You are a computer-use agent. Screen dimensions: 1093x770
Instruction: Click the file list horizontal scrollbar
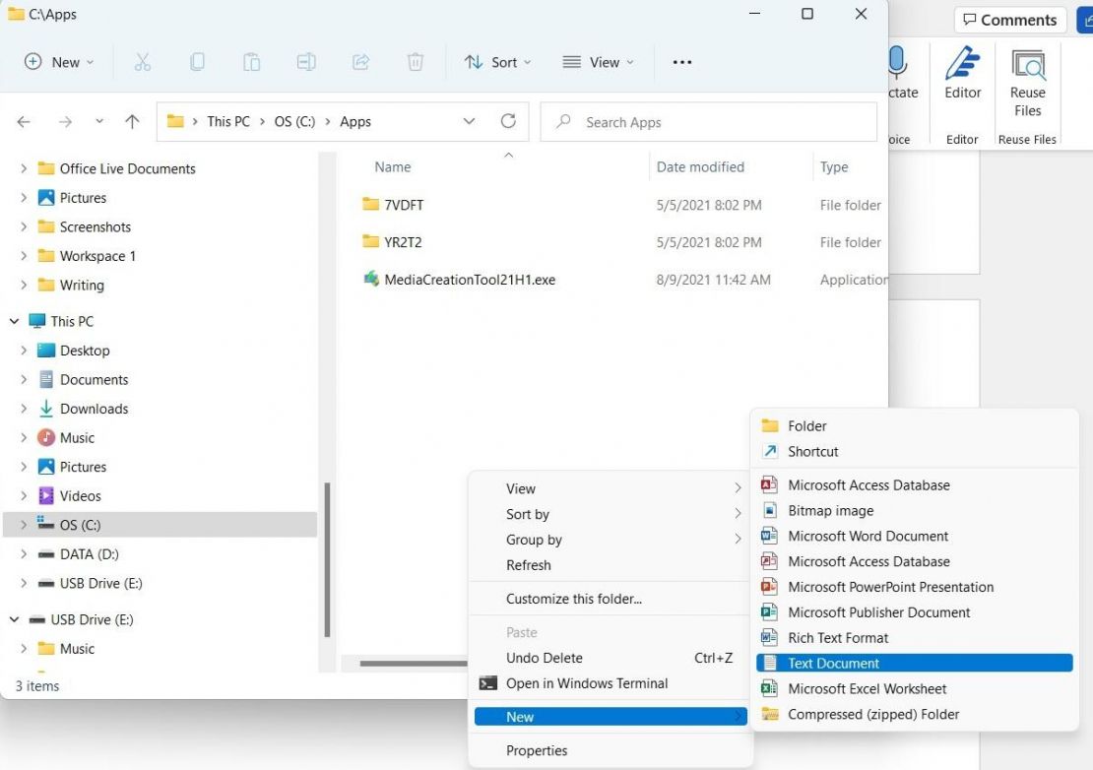(x=414, y=664)
